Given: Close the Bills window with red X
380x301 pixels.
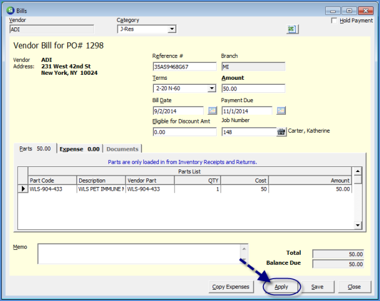Looking at the screenshot, I should [x=366, y=11].
